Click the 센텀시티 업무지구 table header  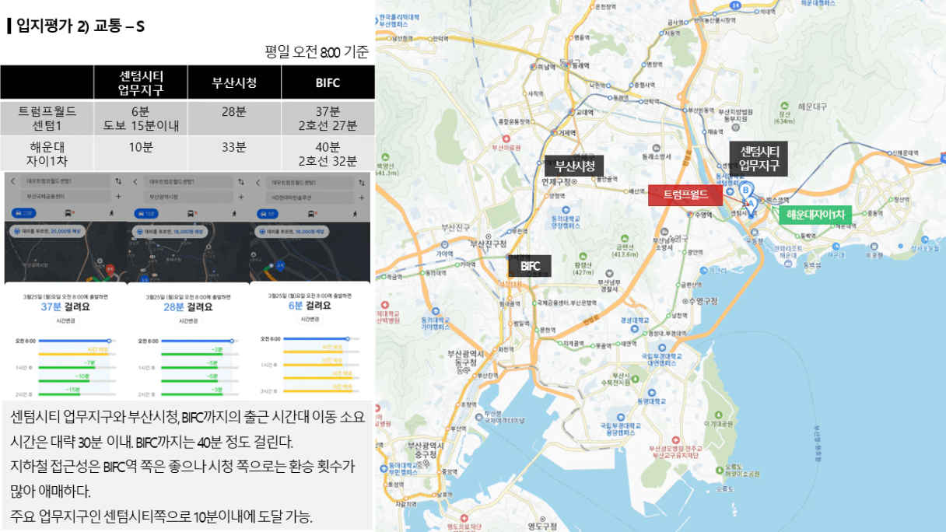[141, 82]
